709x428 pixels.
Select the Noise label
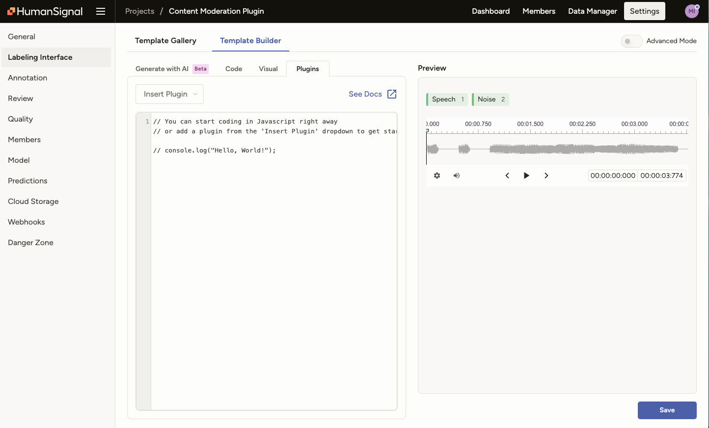coord(491,100)
